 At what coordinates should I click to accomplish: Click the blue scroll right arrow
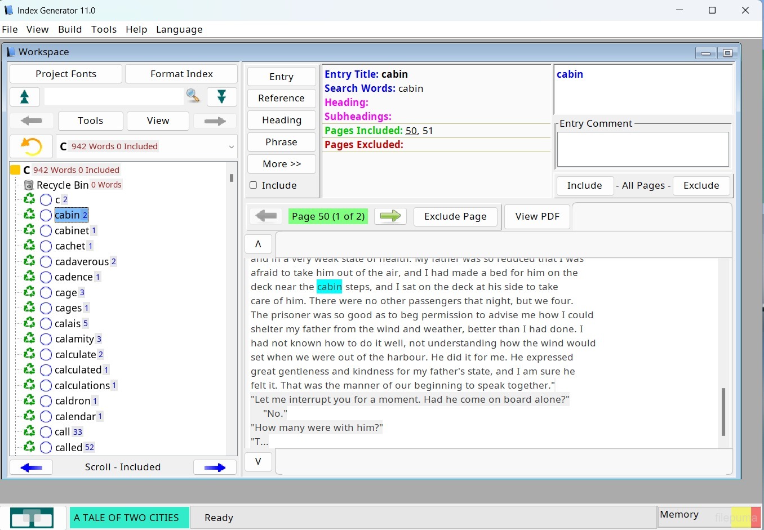(x=215, y=467)
